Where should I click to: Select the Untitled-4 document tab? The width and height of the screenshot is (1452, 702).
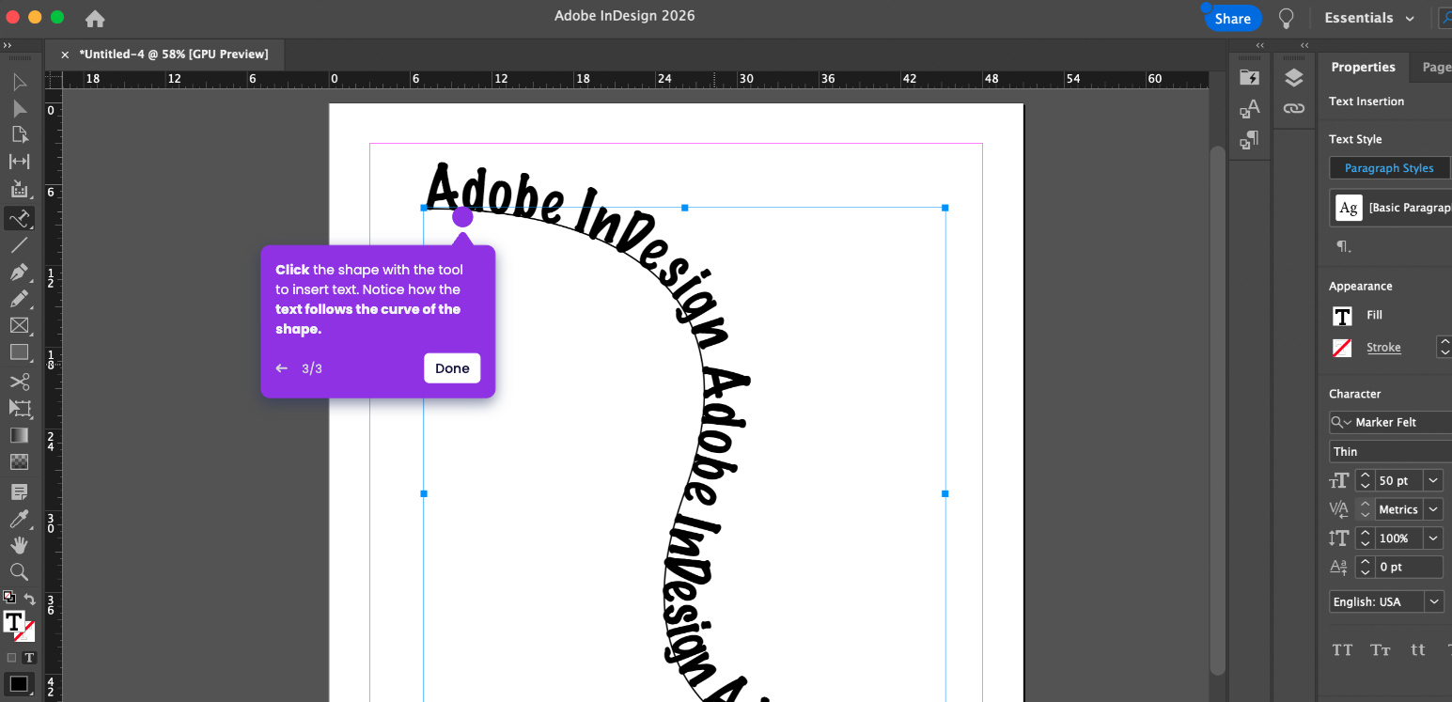pos(174,55)
